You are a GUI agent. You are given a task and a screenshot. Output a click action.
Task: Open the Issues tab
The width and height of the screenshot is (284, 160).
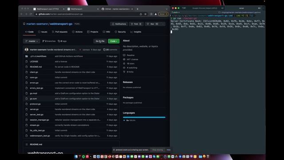click(x=43, y=32)
